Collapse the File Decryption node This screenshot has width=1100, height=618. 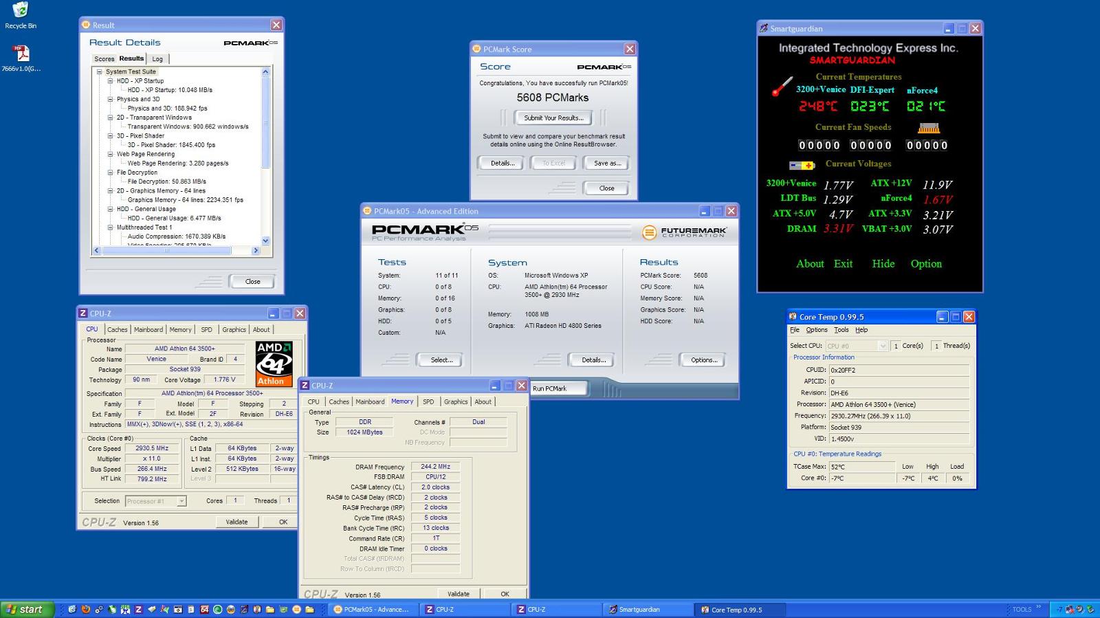coord(110,173)
